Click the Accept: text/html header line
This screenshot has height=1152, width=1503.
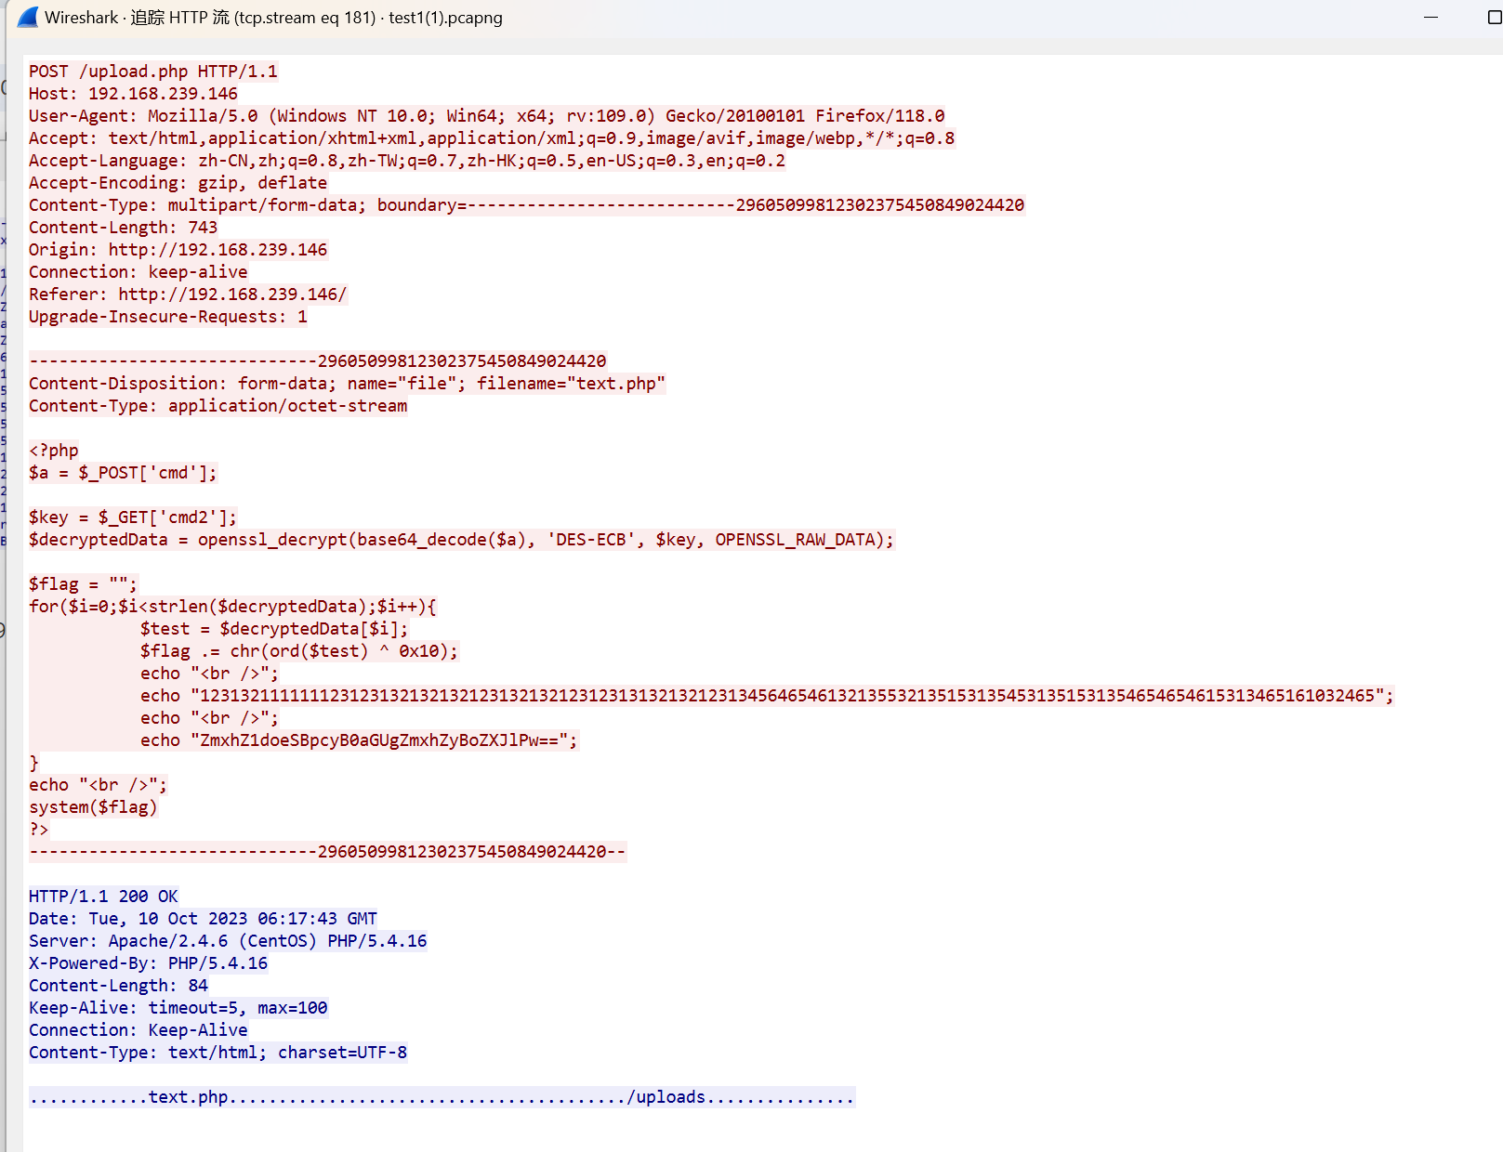pos(492,138)
